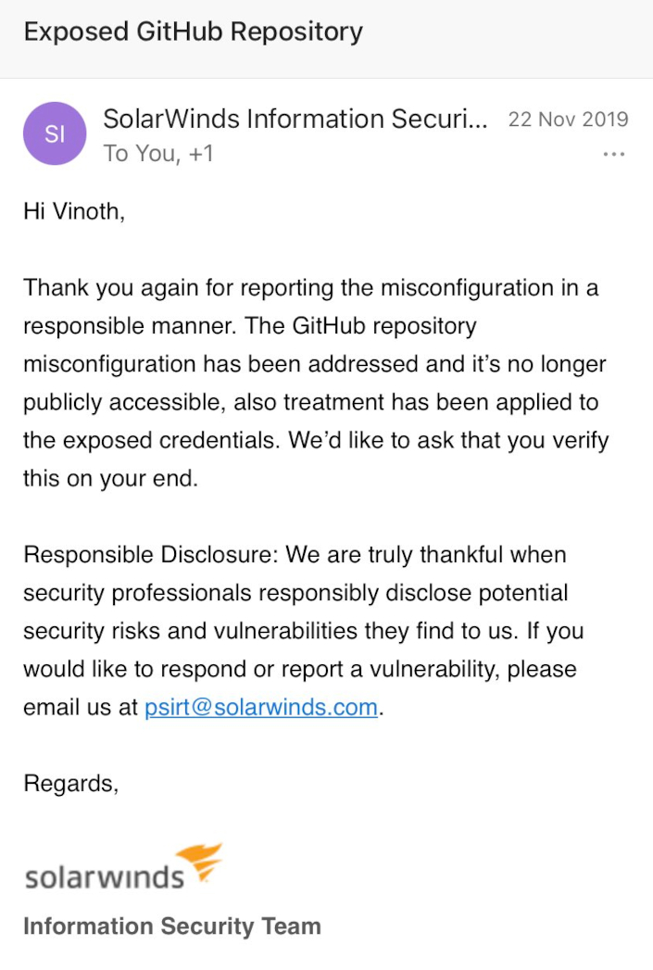Tap the "Hi Vinoth," greeting line
Viewport: 653px width, 970px height.
click(x=73, y=211)
